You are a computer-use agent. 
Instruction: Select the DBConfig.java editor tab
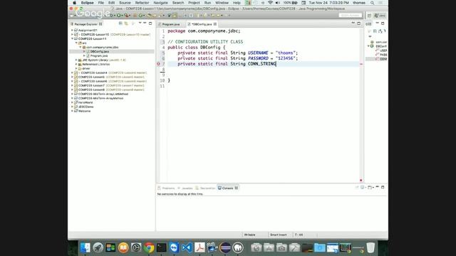tap(202, 24)
